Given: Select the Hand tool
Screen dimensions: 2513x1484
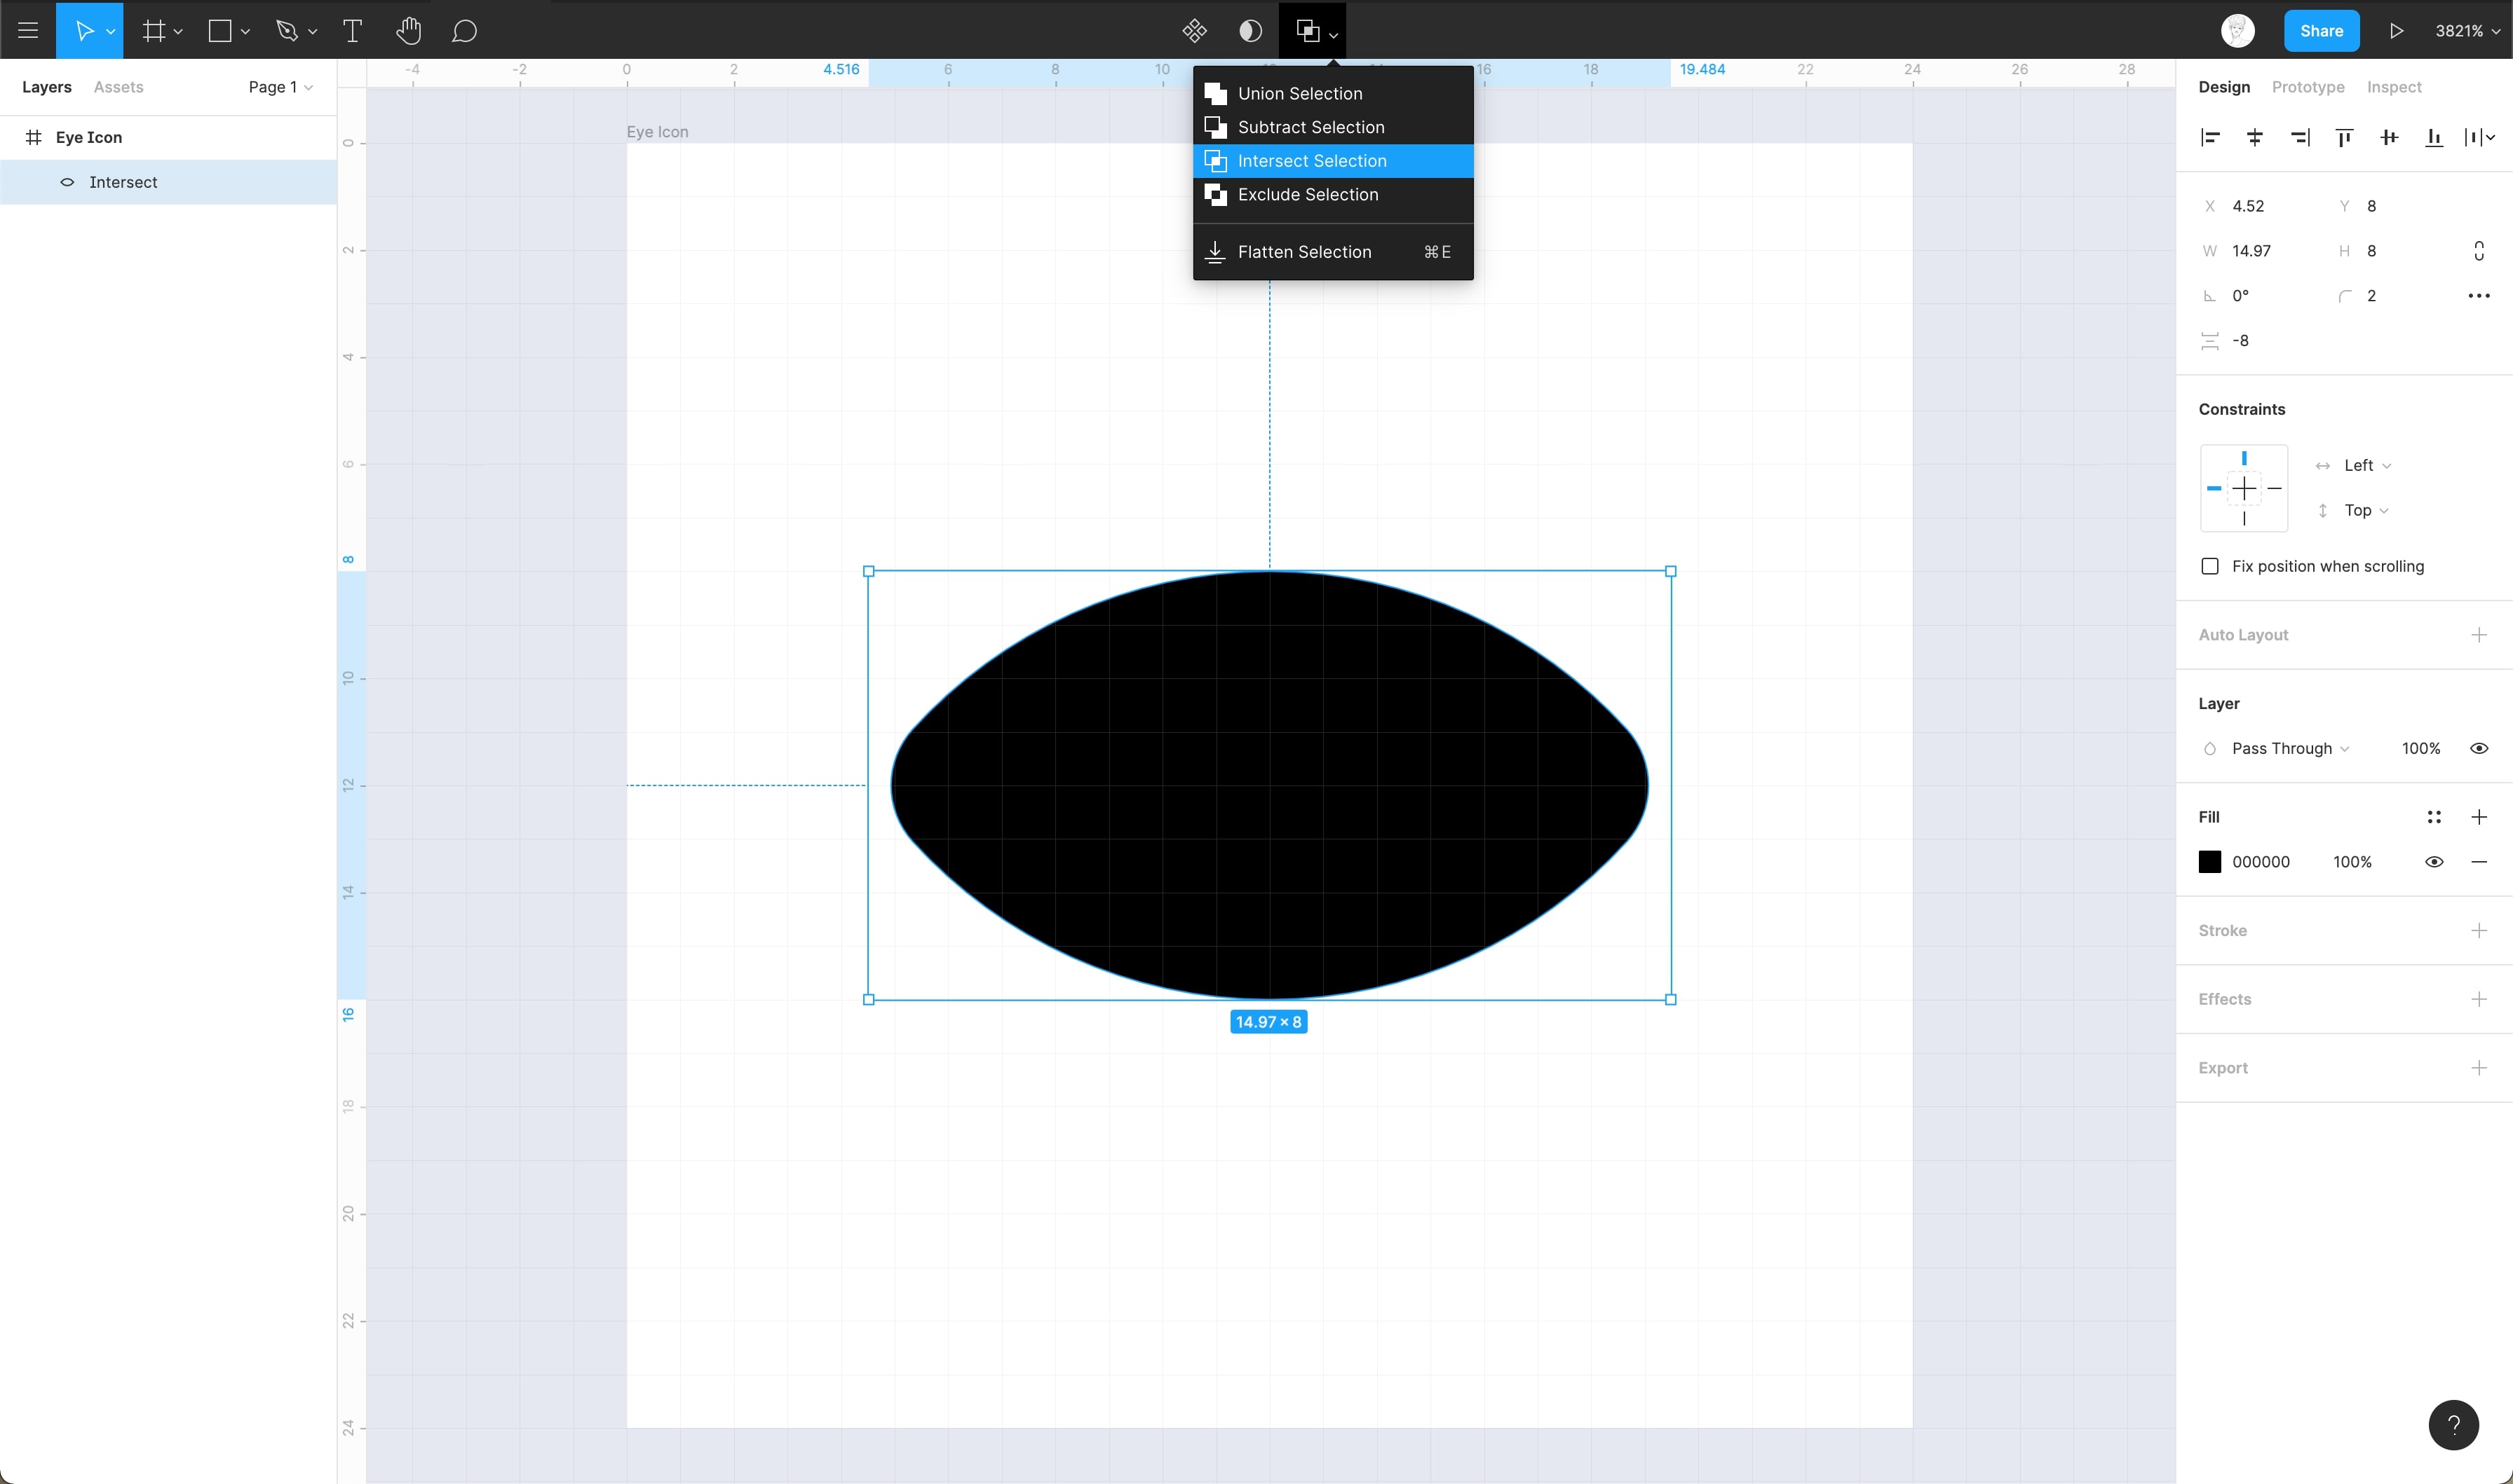Looking at the screenshot, I should tap(408, 31).
